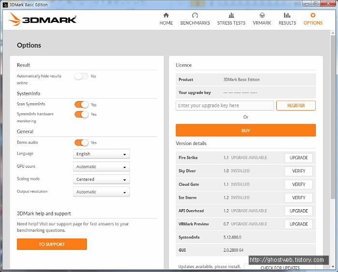The width and height of the screenshot is (338, 272).
Task: Click the Ice Storm row label
Action: pos(187,198)
